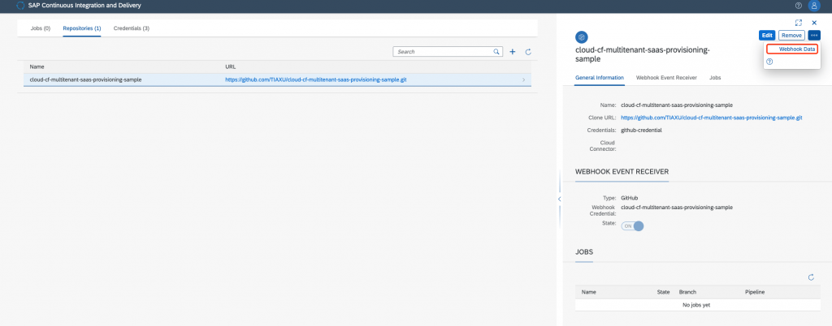Open the Credentials (3) tab
This screenshot has height=326, width=832.
[x=131, y=28]
